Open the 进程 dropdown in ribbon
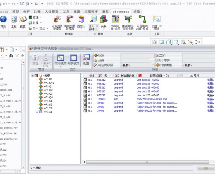The image size is (215, 174). (x=35, y=23)
